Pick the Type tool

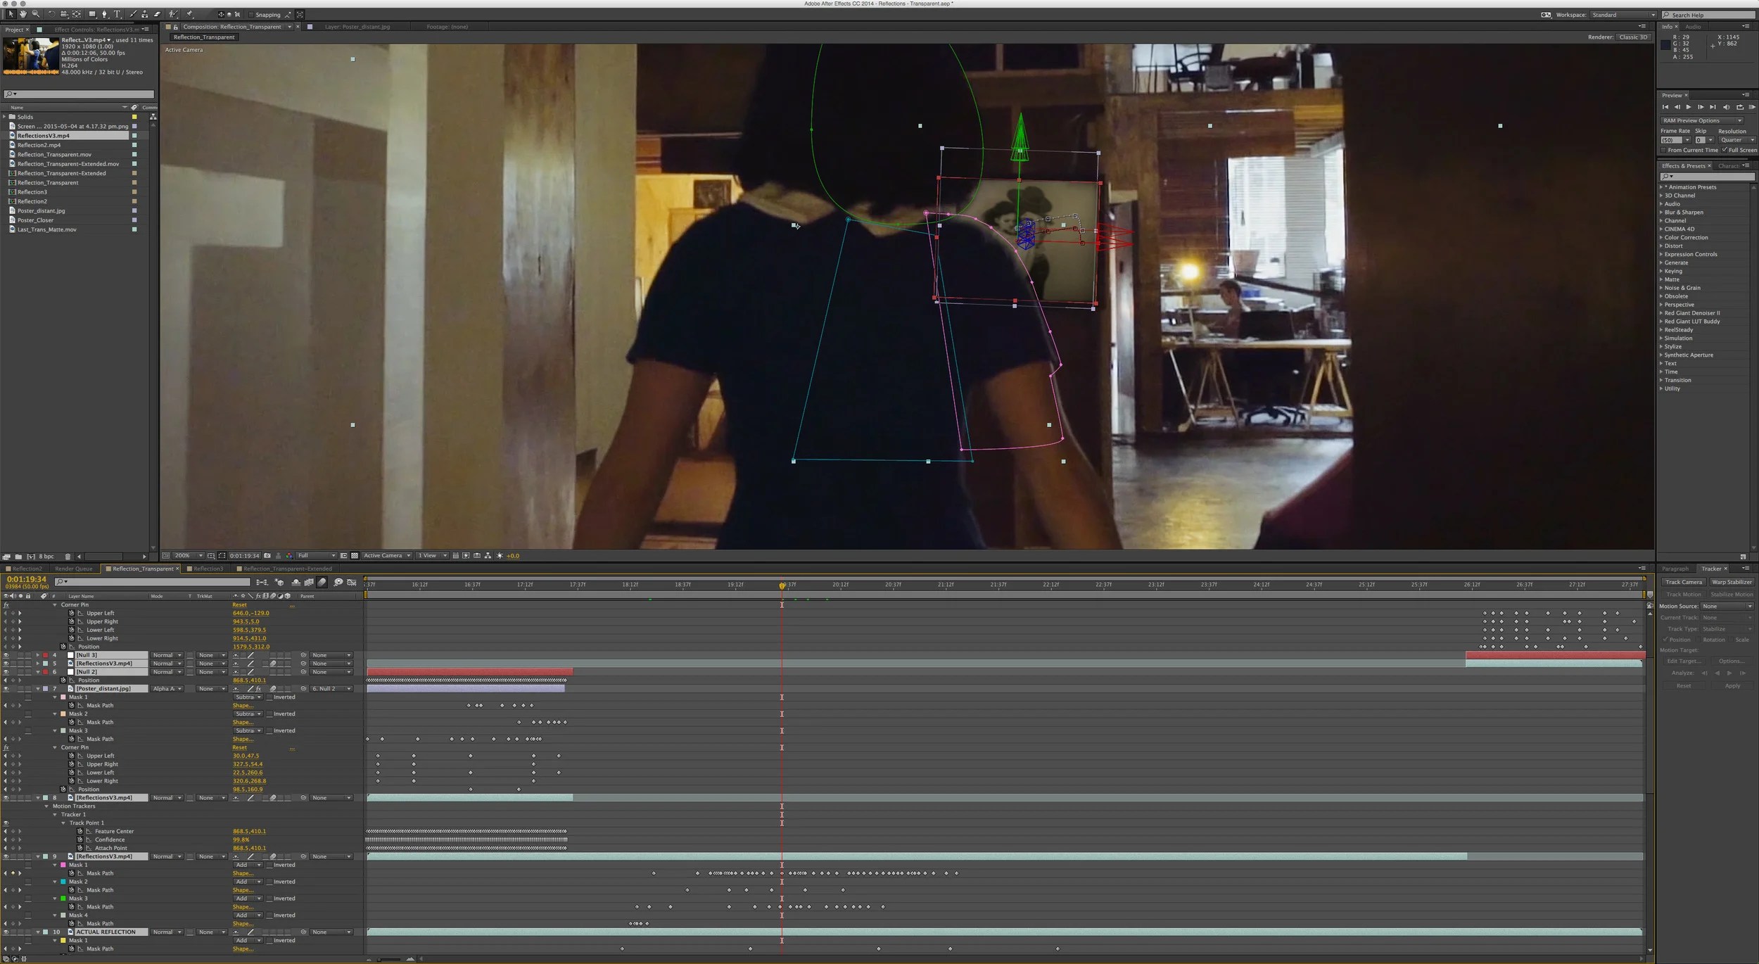click(x=117, y=14)
